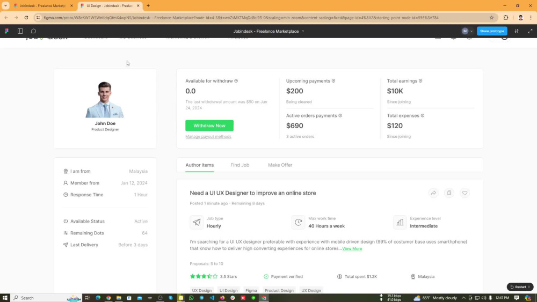The height and width of the screenshot is (302, 537).
Task: Open Manage payout methods link
Action: (208, 136)
